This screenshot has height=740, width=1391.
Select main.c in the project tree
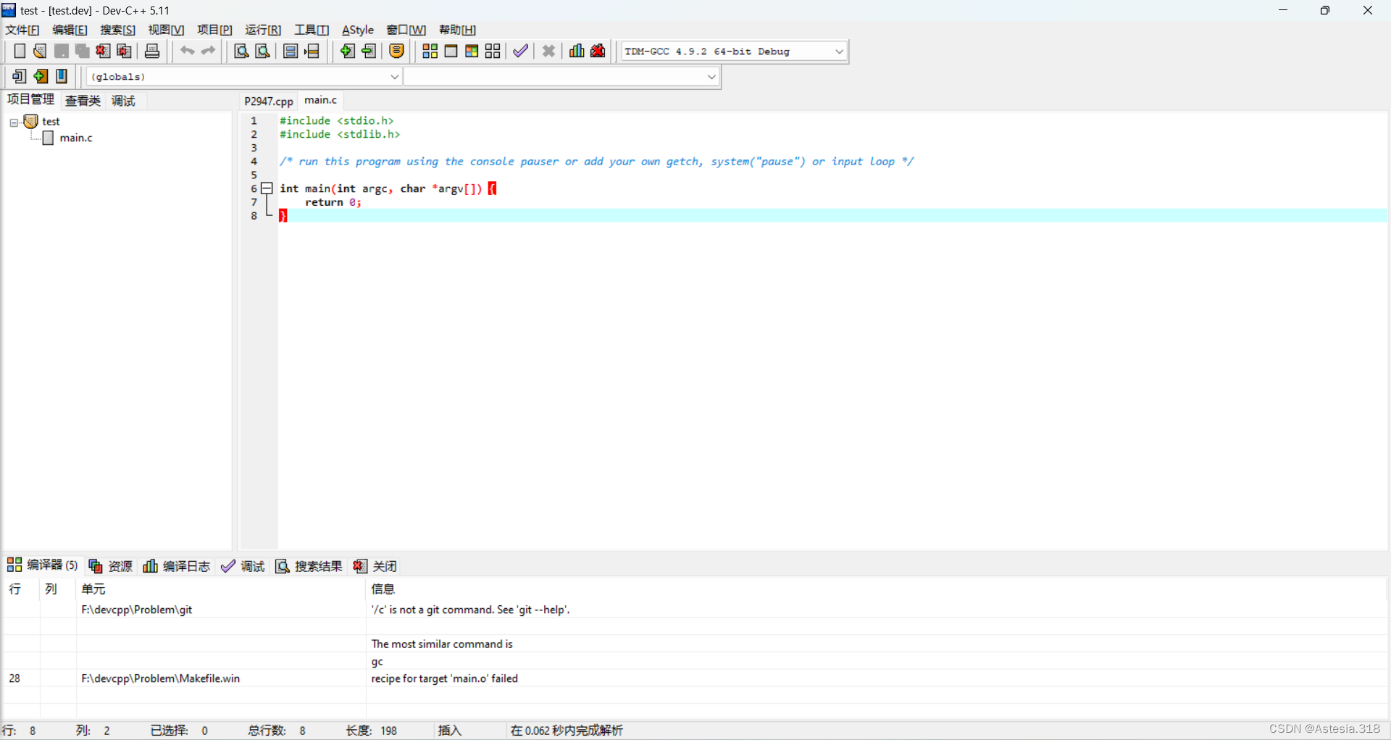[75, 138]
